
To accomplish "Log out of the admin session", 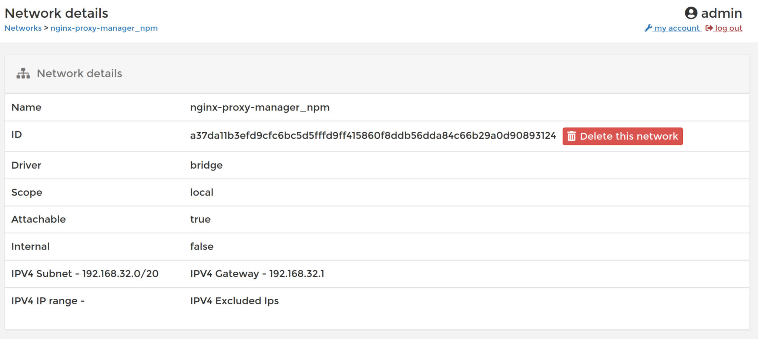I will click(x=728, y=28).
